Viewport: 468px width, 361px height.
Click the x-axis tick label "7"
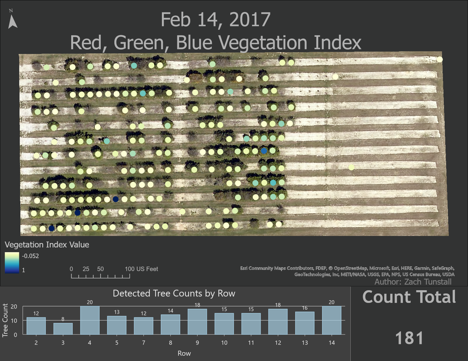point(144,343)
